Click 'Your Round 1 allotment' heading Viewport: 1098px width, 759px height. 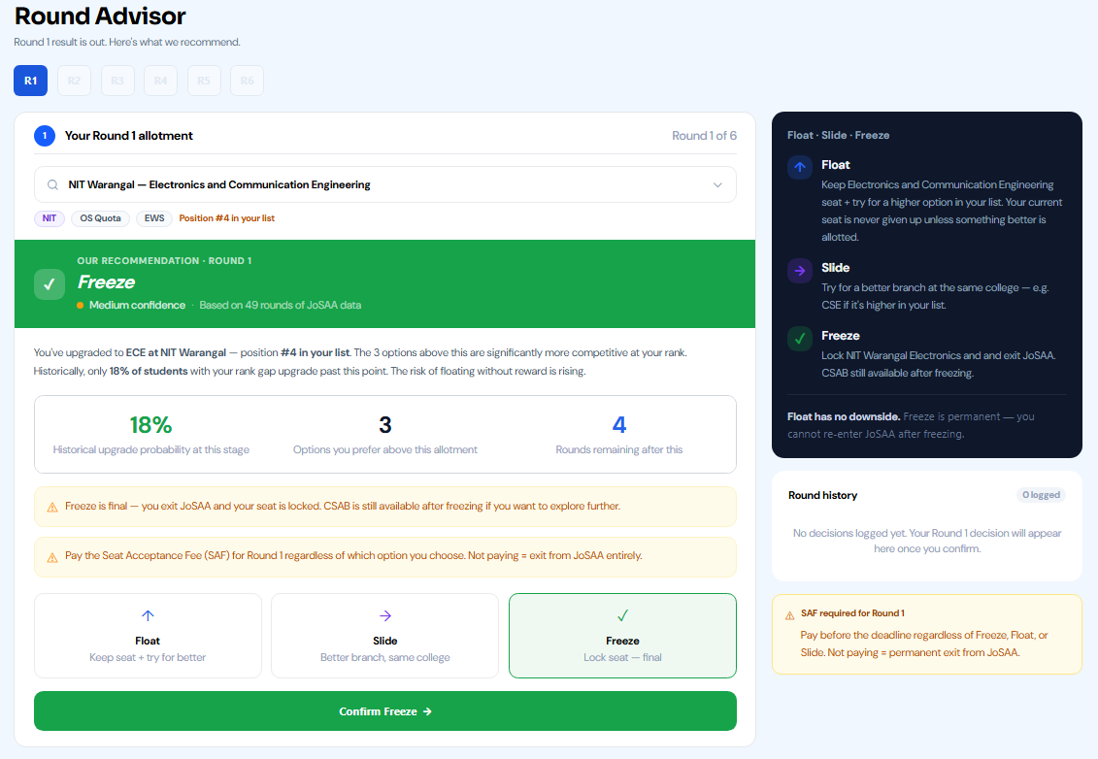tap(129, 136)
